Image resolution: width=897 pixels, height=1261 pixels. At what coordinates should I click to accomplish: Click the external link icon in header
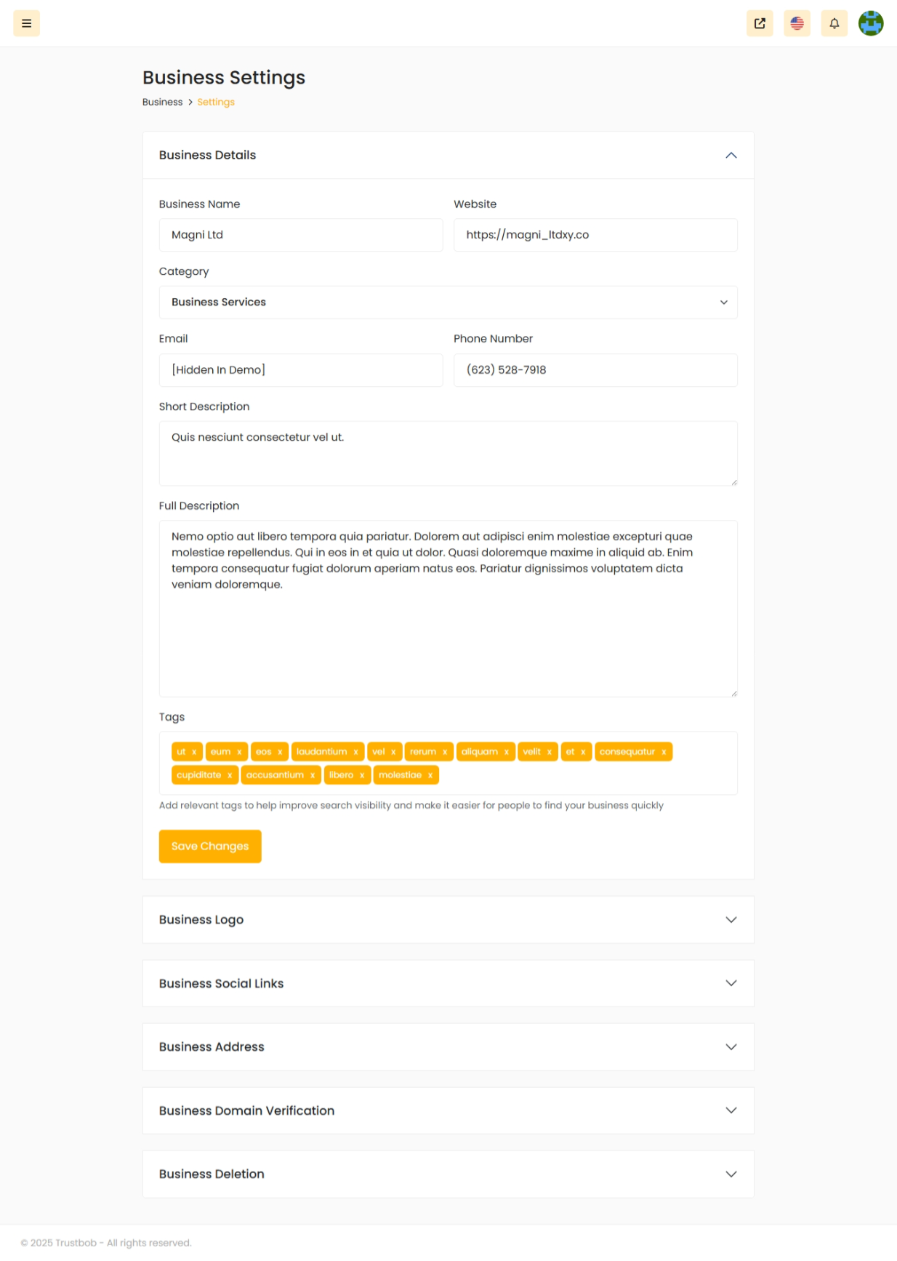click(760, 23)
